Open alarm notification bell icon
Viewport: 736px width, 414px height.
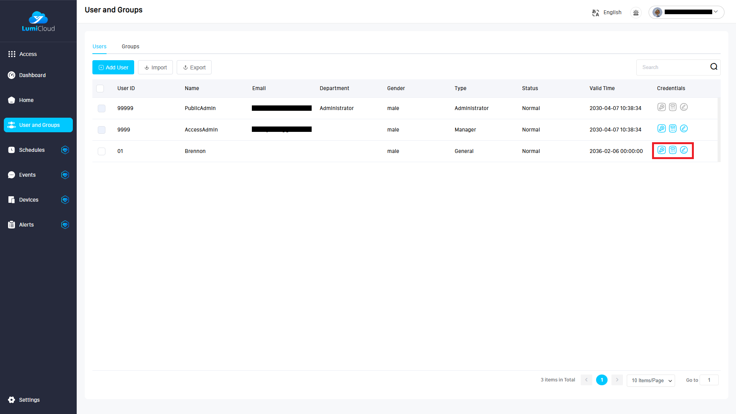(636, 13)
